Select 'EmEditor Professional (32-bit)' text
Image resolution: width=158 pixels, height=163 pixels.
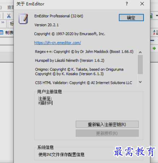tap(59, 16)
